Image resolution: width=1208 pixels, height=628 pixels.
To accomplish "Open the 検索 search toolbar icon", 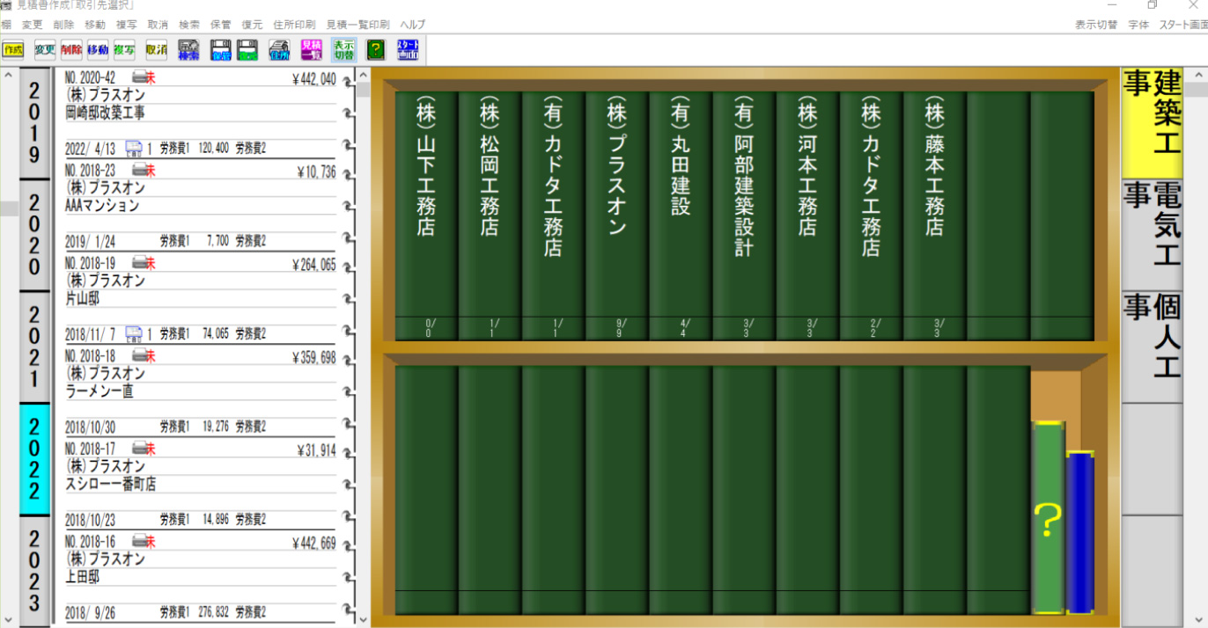I will (x=188, y=50).
